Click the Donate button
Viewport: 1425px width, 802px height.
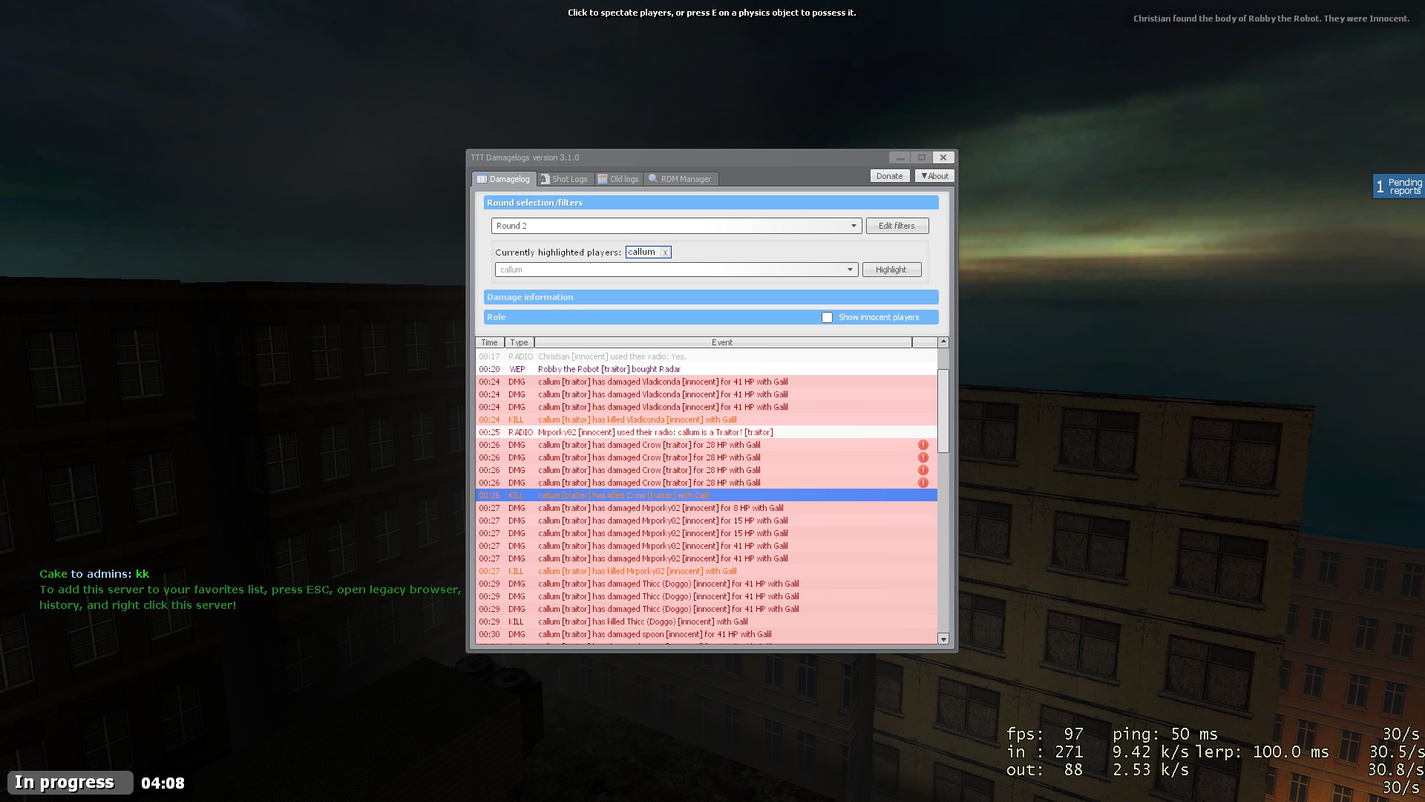click(x=889, y=176)
